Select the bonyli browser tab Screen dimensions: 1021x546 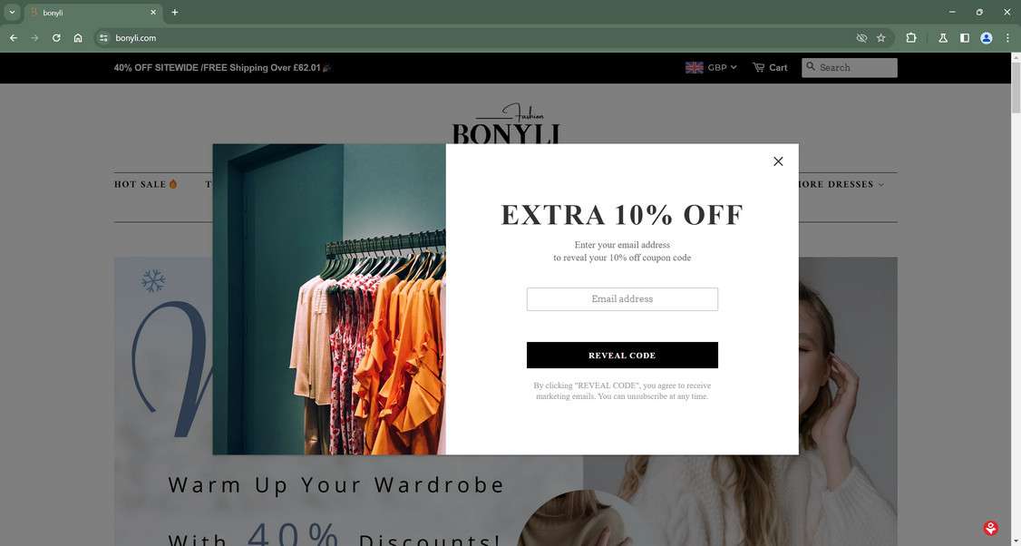point(93,13)
